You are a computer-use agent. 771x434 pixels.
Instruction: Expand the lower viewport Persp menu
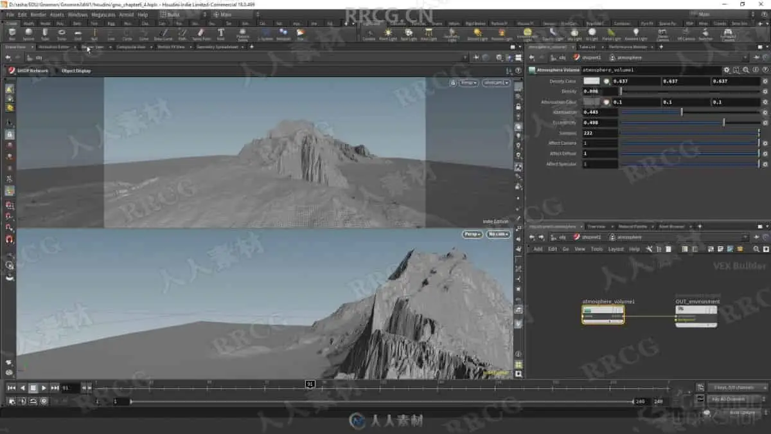[472, 235]
